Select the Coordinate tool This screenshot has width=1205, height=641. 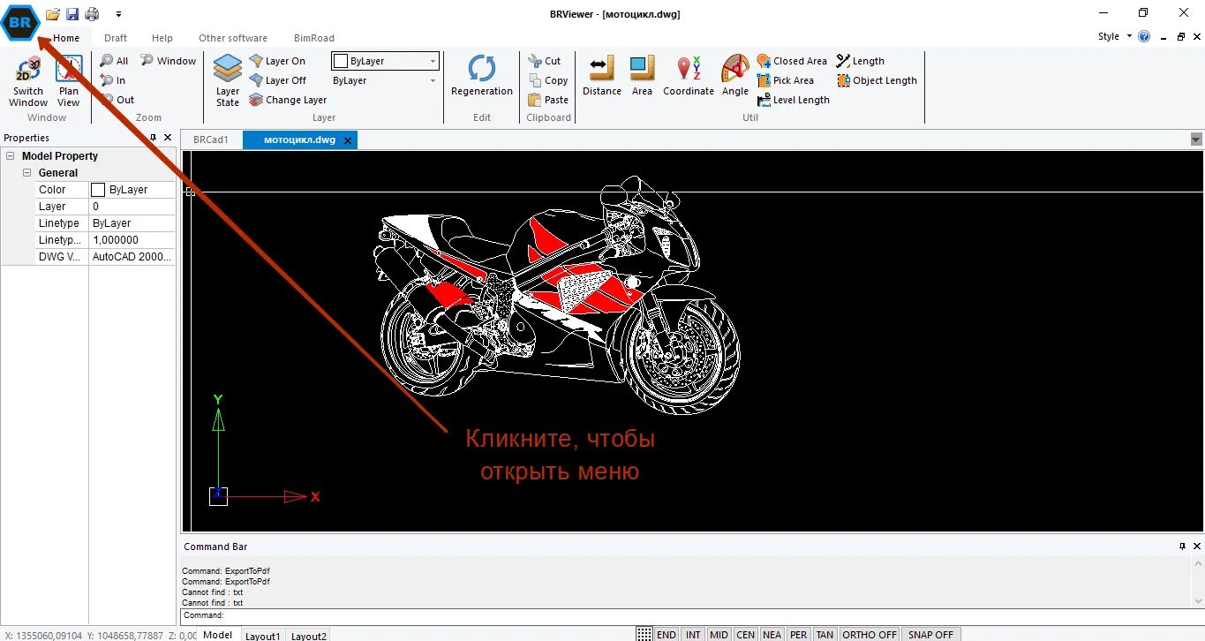(689, 77)
